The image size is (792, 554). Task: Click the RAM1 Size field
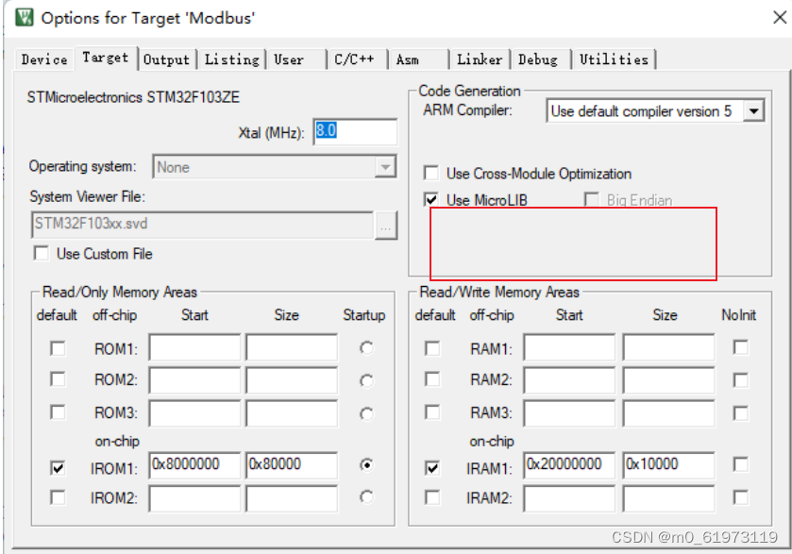coord(668,347)
